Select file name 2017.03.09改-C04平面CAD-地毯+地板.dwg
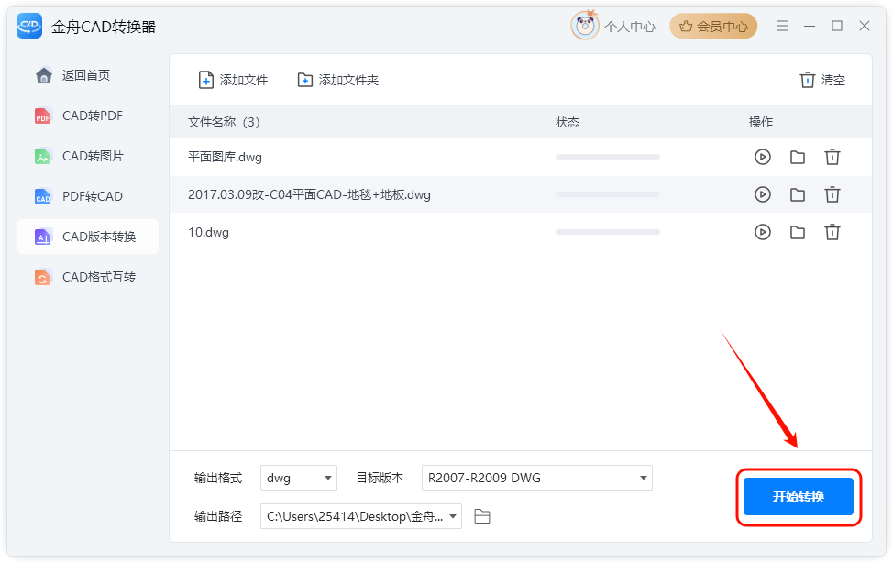This screenshot has width=893, height=563. 309,195
